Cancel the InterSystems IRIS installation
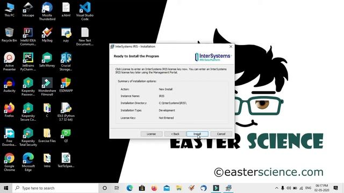This screenshot has height=193, width=344. tap(221, 134)
